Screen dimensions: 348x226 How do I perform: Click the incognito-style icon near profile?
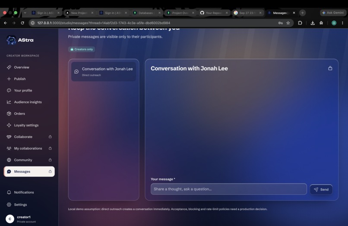point(321,23)
